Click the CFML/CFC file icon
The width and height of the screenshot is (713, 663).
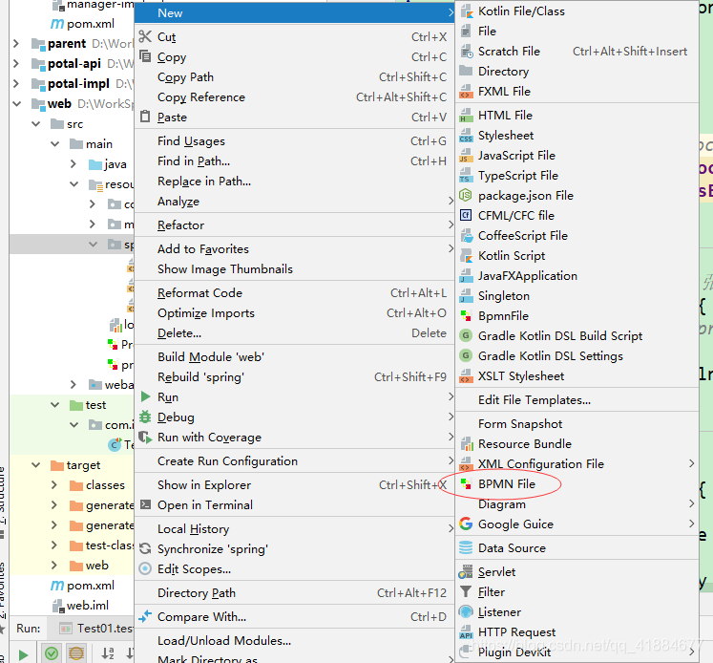(x=466, y=216)
